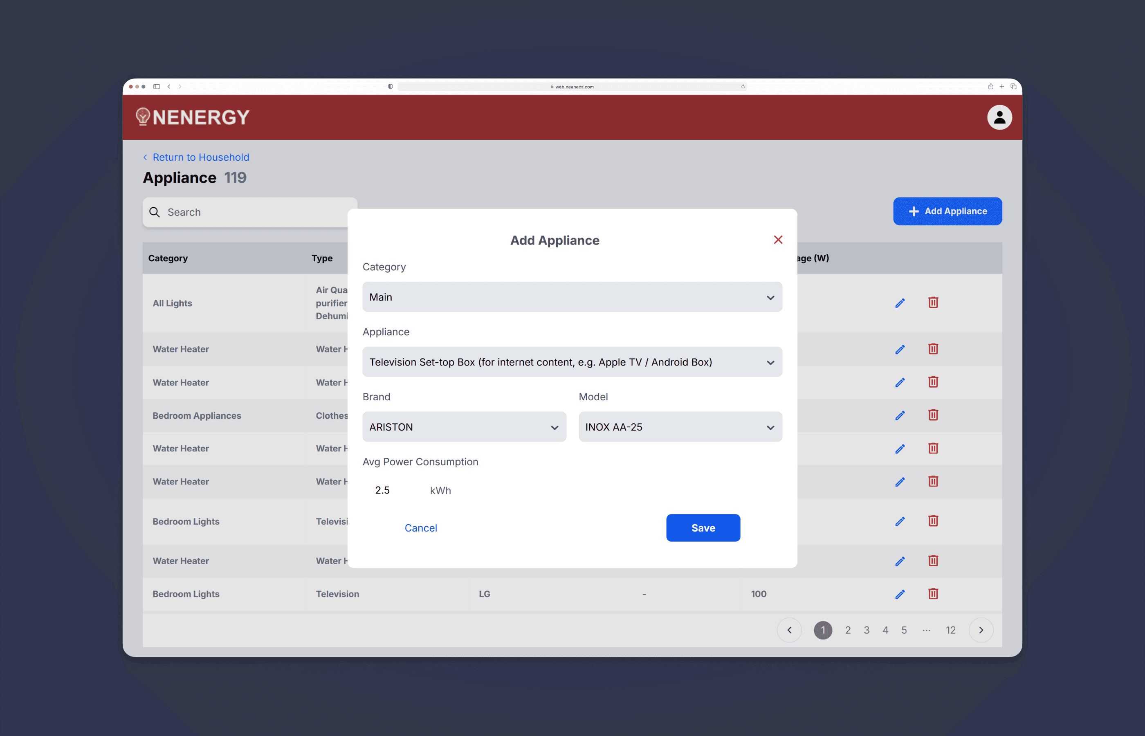Select page 4 in pagination
Screen dimensions: 1145x736
click(885, 630)
